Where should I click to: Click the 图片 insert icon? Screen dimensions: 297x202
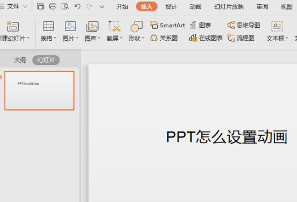tap(70, 26)
